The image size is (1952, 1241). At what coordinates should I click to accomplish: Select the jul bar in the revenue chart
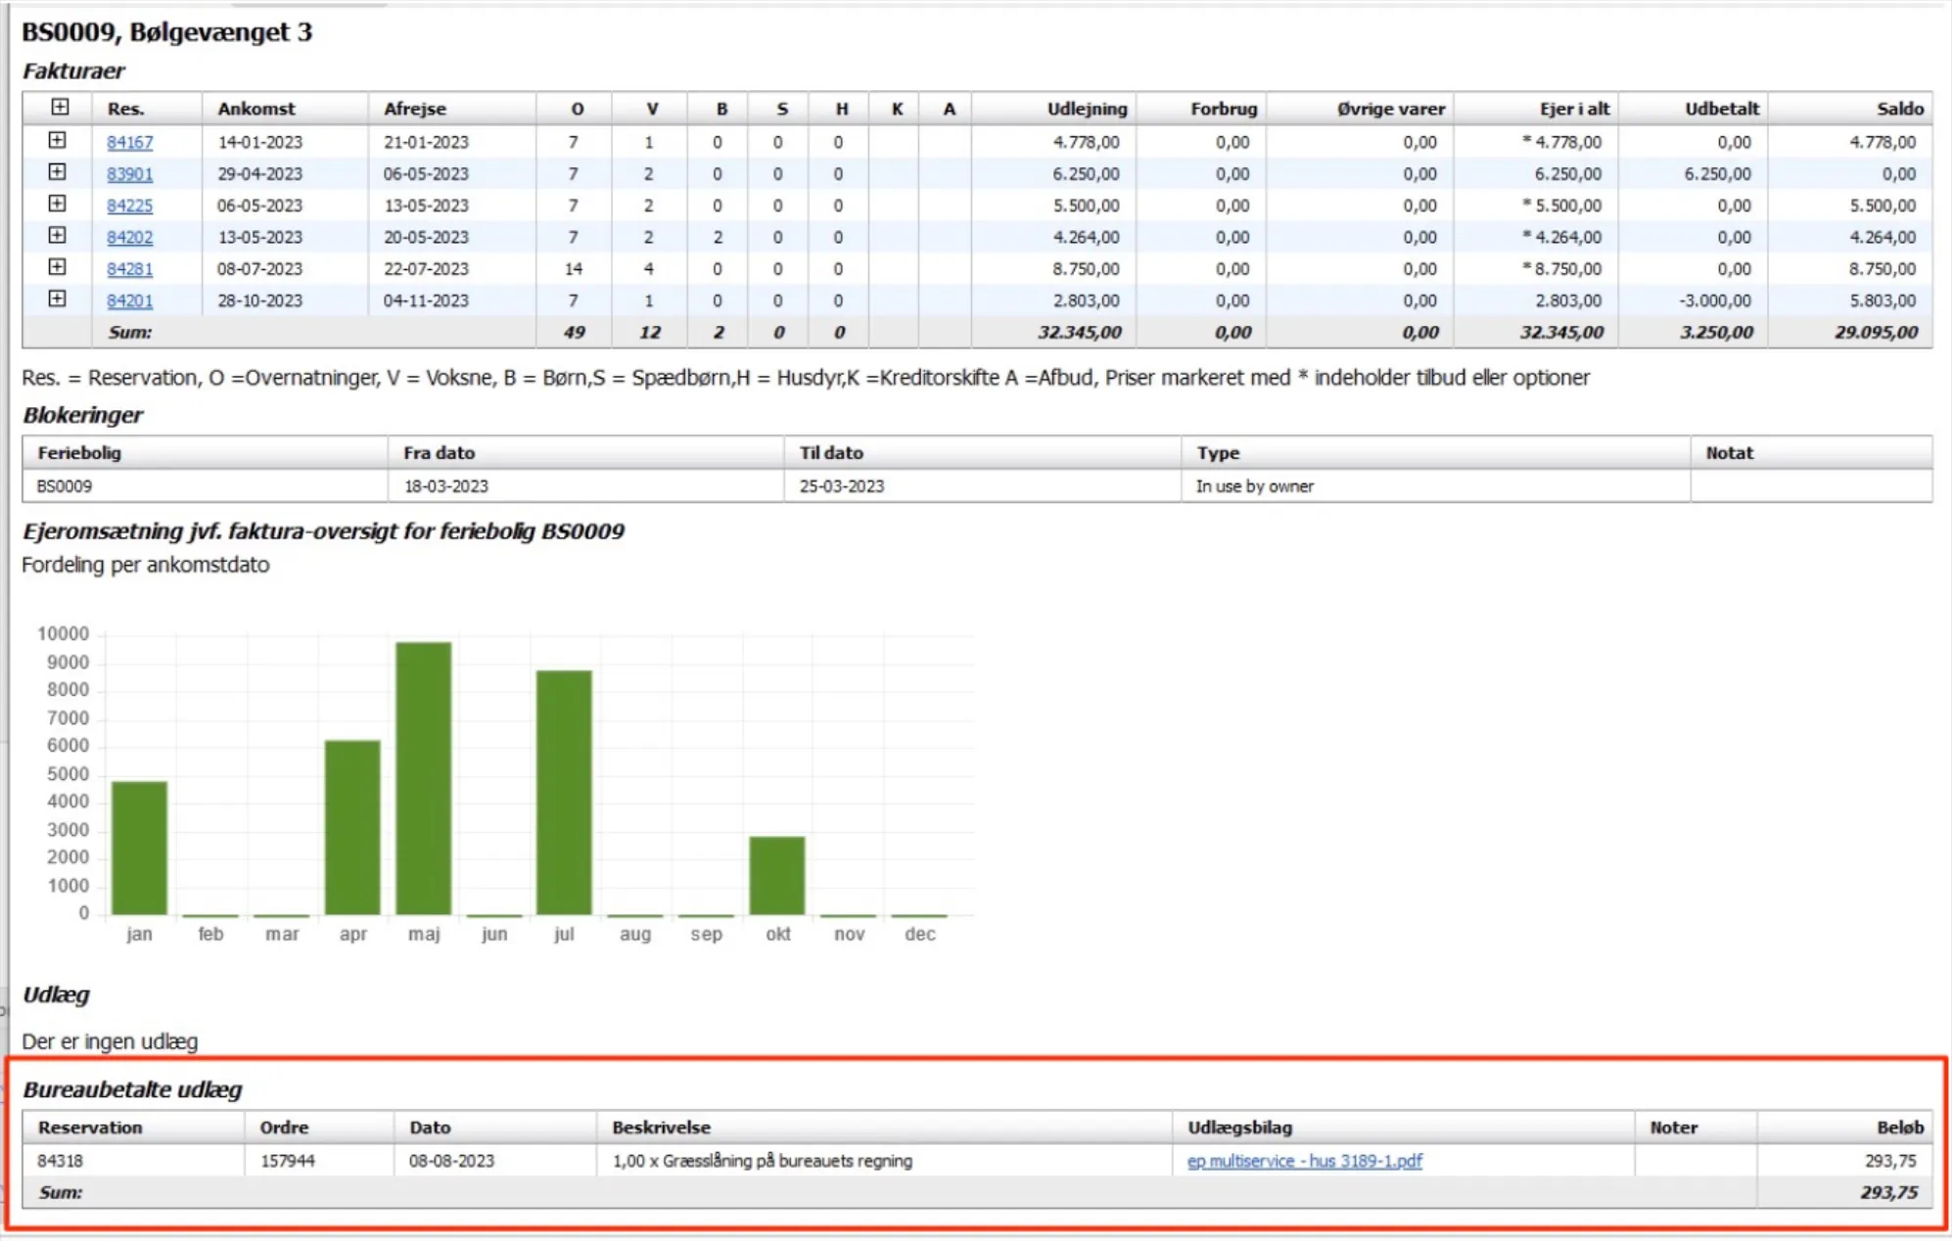[x=564, y=788]
